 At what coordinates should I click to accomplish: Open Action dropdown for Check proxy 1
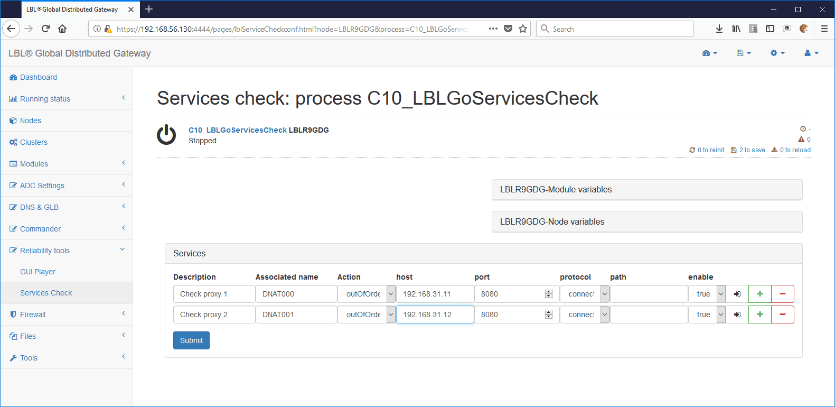(391, 294)
